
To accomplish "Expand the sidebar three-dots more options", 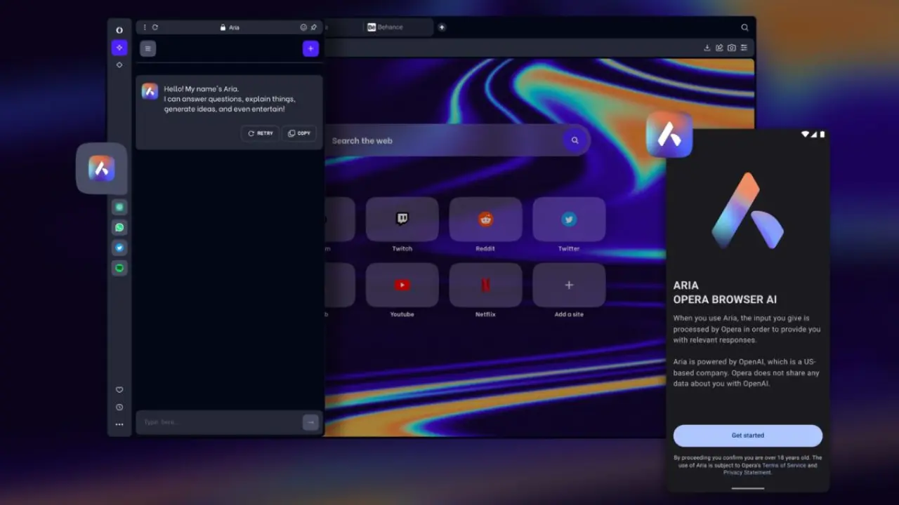I will point(119,424).
